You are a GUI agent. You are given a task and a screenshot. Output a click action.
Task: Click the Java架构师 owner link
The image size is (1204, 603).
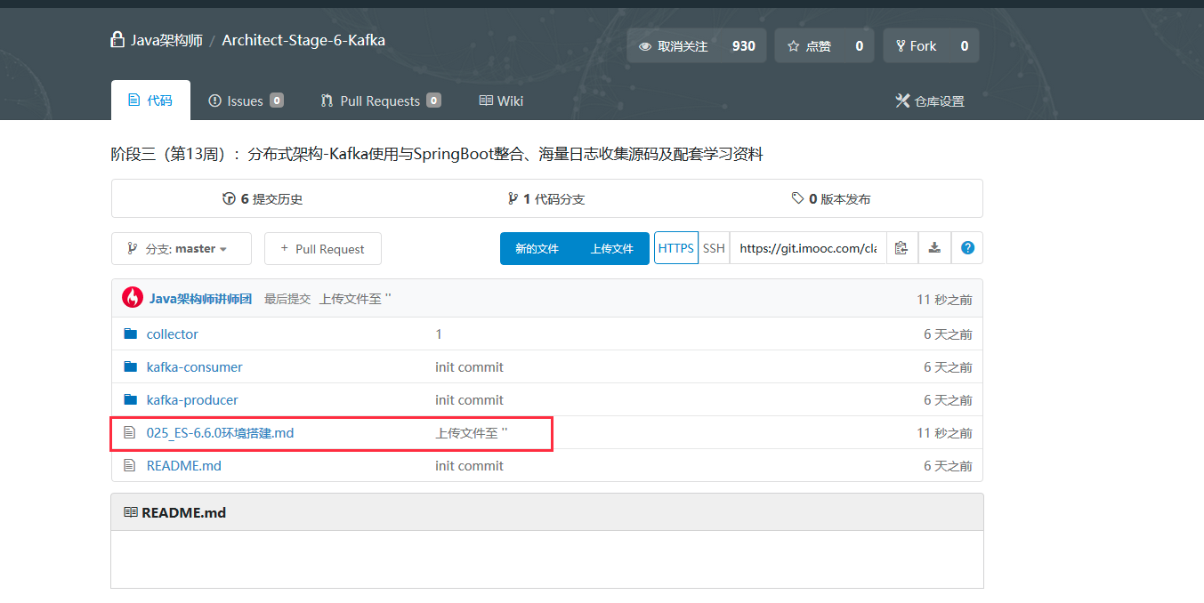tap(166, 40)
